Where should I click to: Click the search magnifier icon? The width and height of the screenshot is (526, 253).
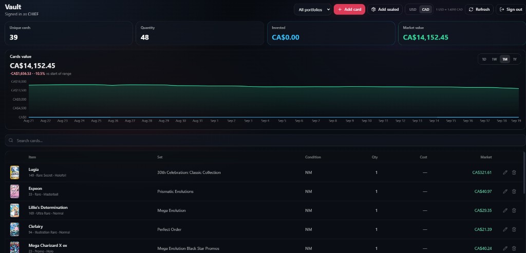[x=11, y=141]
